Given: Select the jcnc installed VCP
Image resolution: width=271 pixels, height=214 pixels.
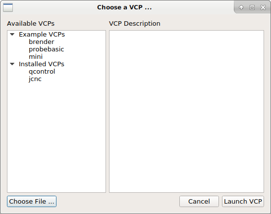Looking at the screenshot, I should (x=35, y=79).
